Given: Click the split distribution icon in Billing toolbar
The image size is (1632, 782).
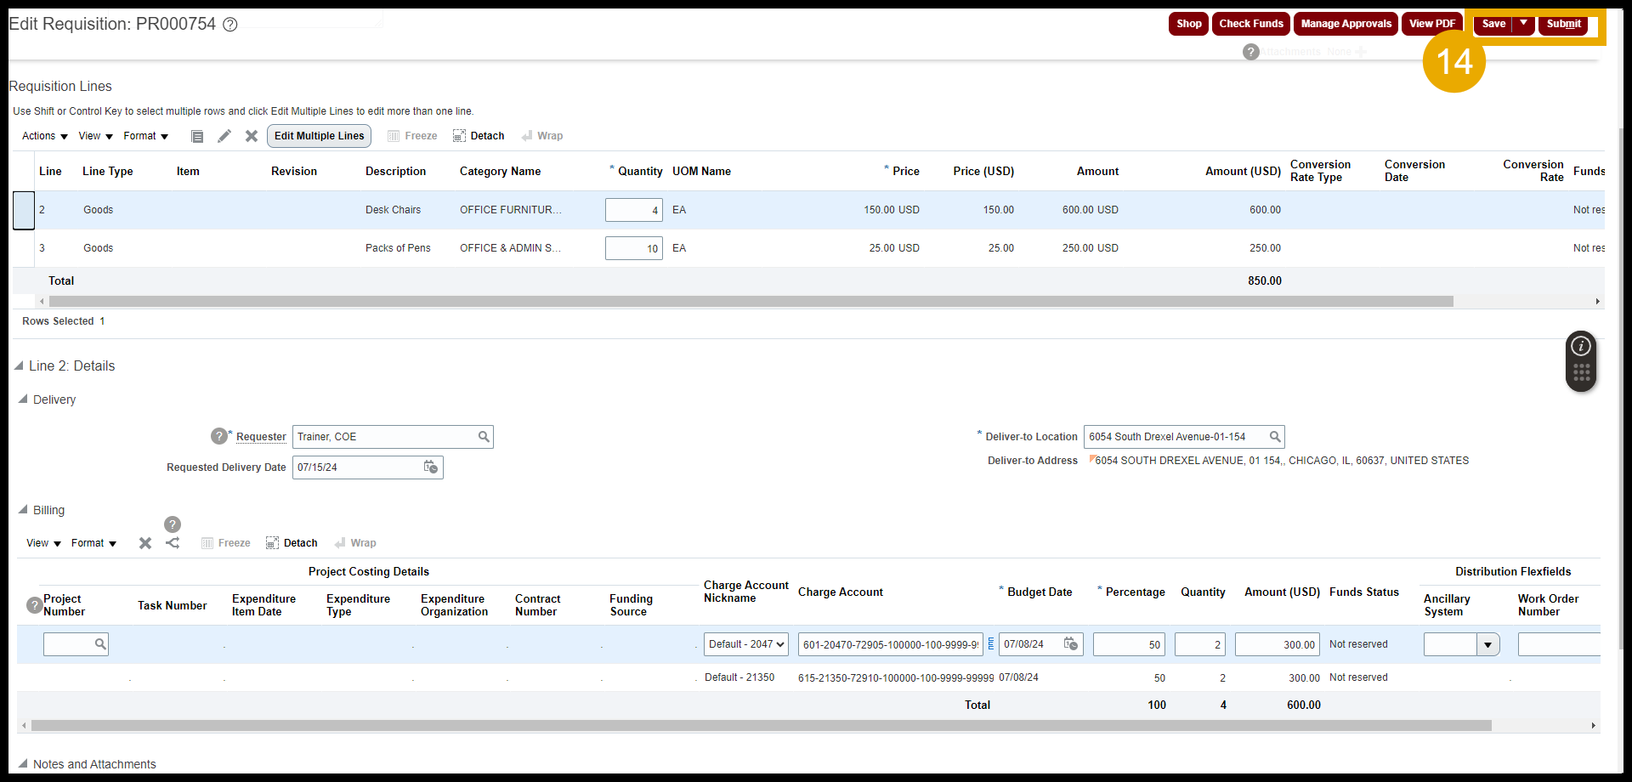Looking at the screenshot, I should point(173,543).
